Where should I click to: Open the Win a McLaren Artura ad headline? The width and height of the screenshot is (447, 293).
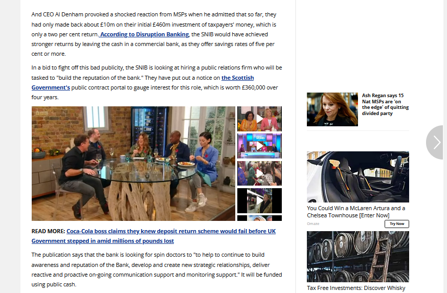[356, 212]
